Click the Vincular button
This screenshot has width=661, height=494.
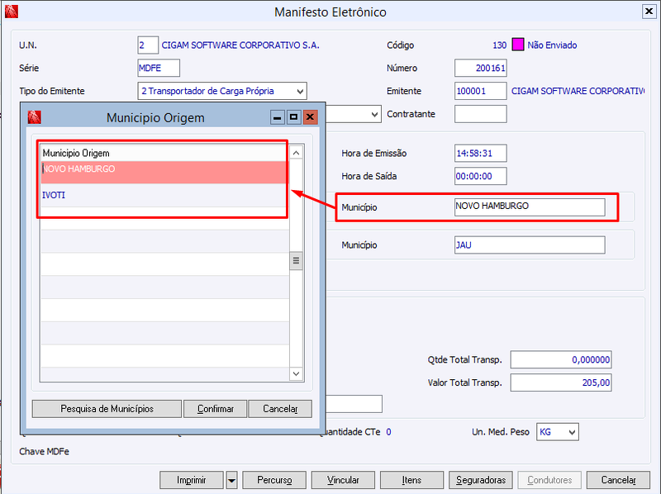(x=343, y=480)
